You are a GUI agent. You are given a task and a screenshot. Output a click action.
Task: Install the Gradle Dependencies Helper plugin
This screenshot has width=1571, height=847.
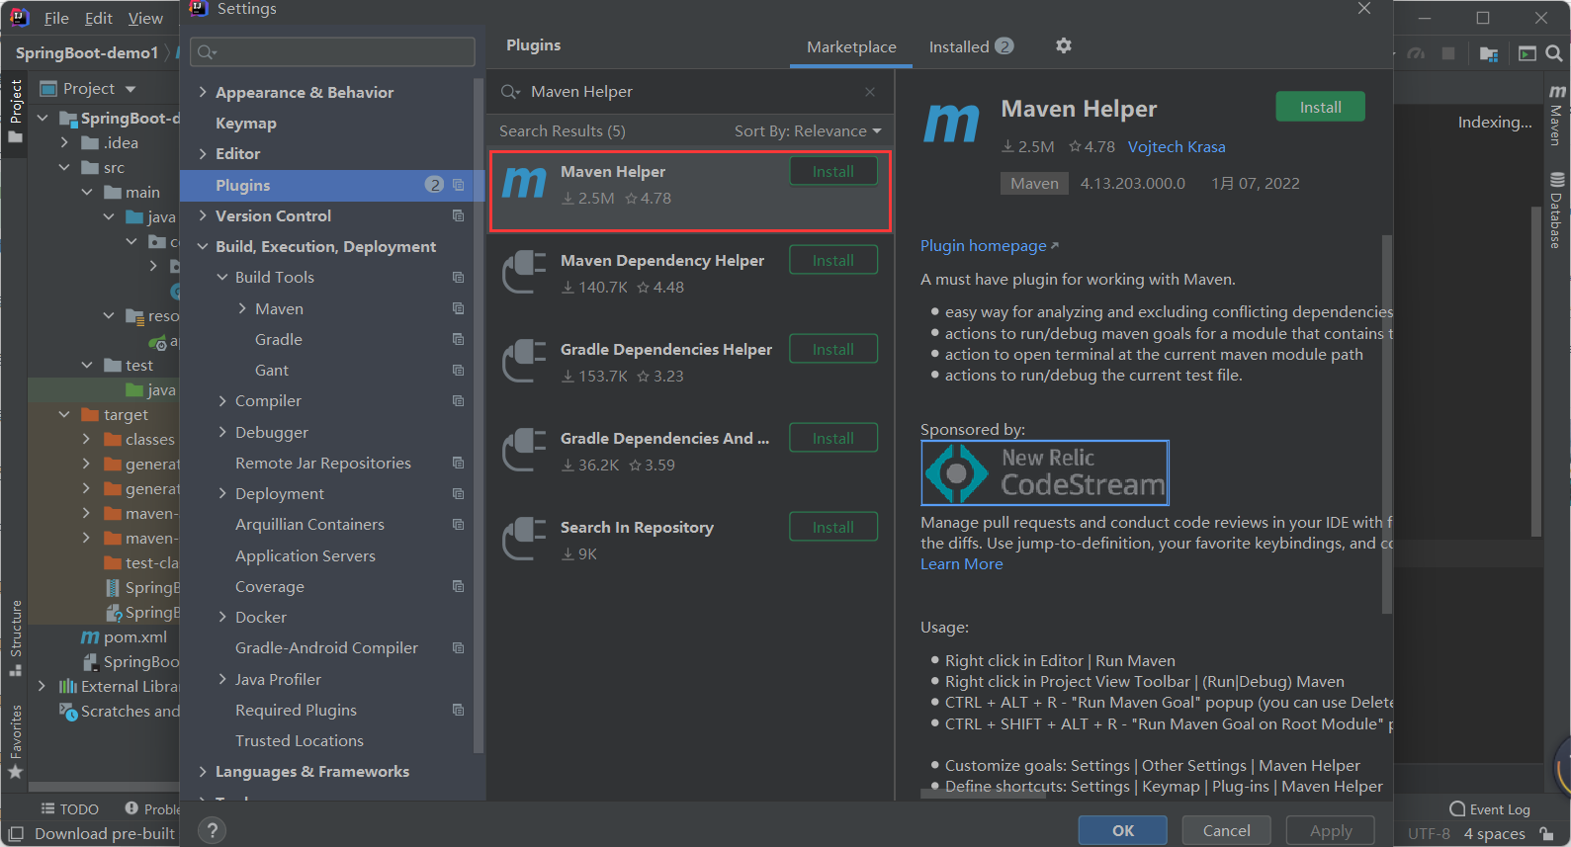point(833,349)
